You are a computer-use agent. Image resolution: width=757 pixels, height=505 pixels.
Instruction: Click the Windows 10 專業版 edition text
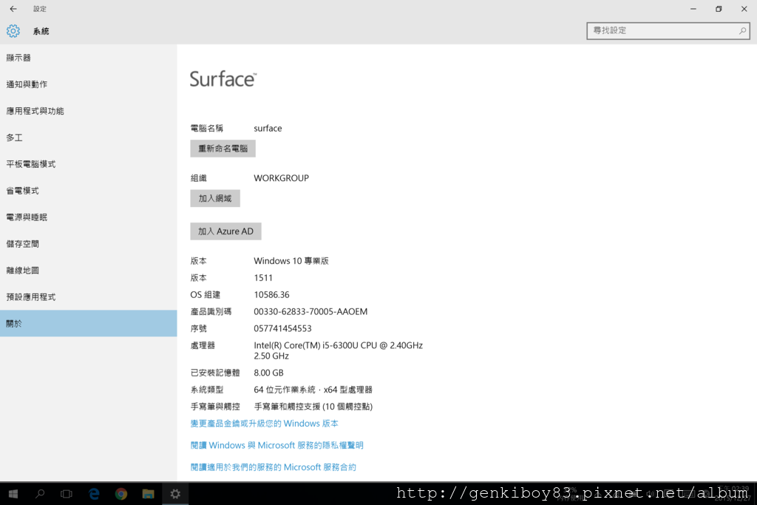pos(291,261)
